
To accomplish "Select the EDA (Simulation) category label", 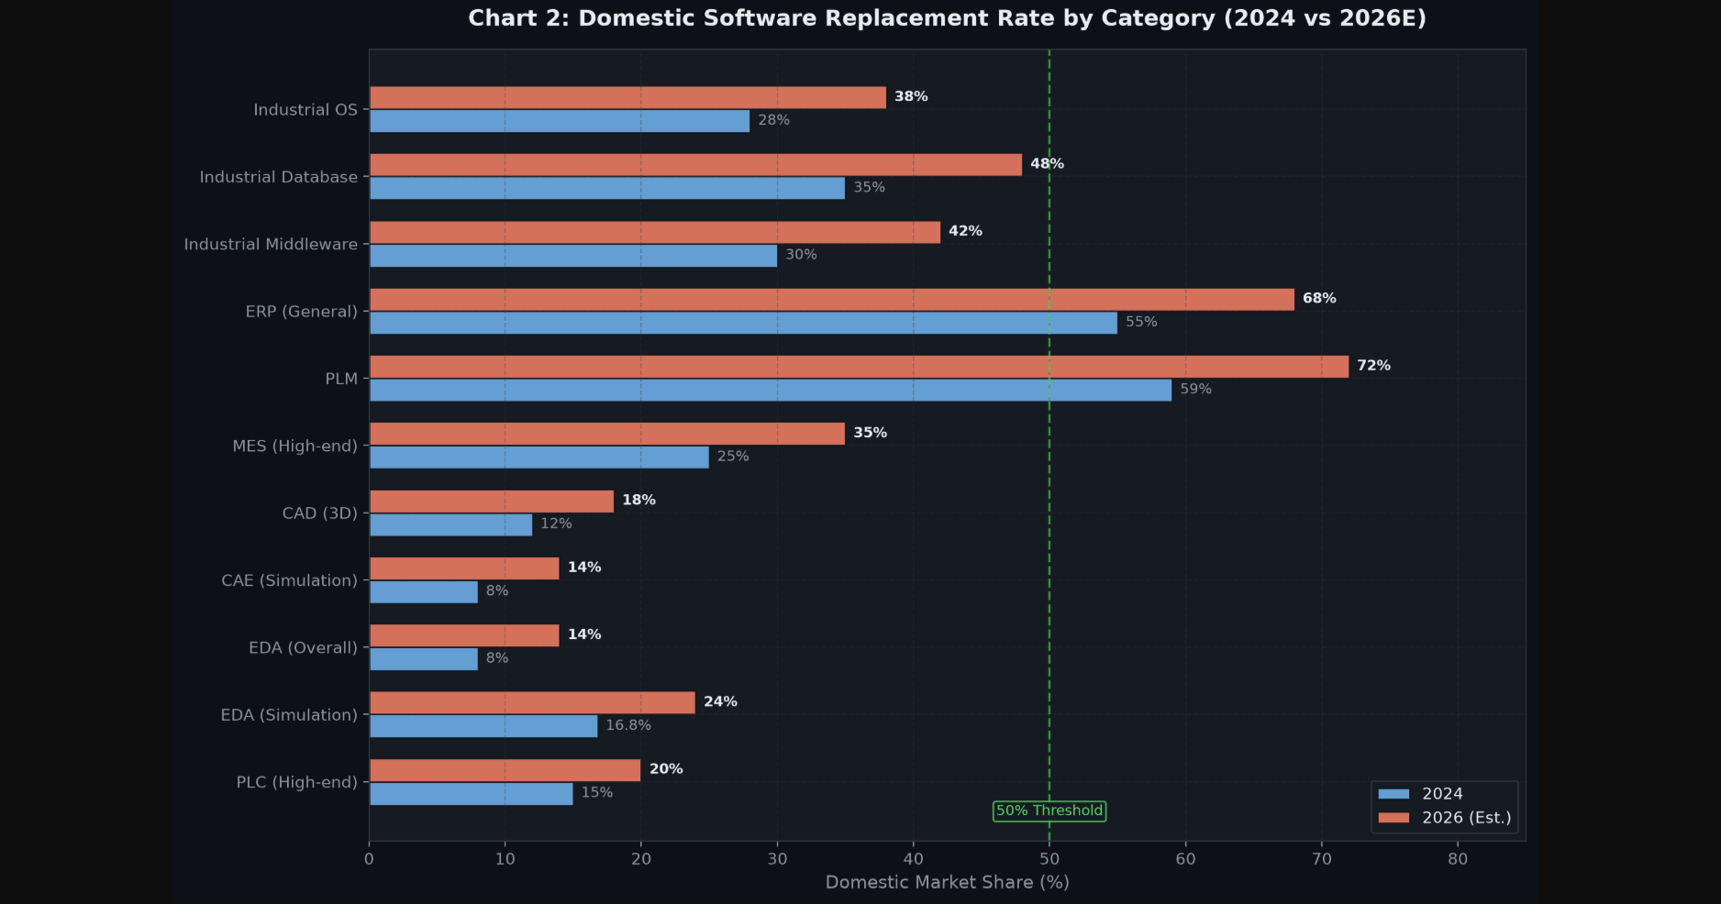I will click(x=289, y=715).
